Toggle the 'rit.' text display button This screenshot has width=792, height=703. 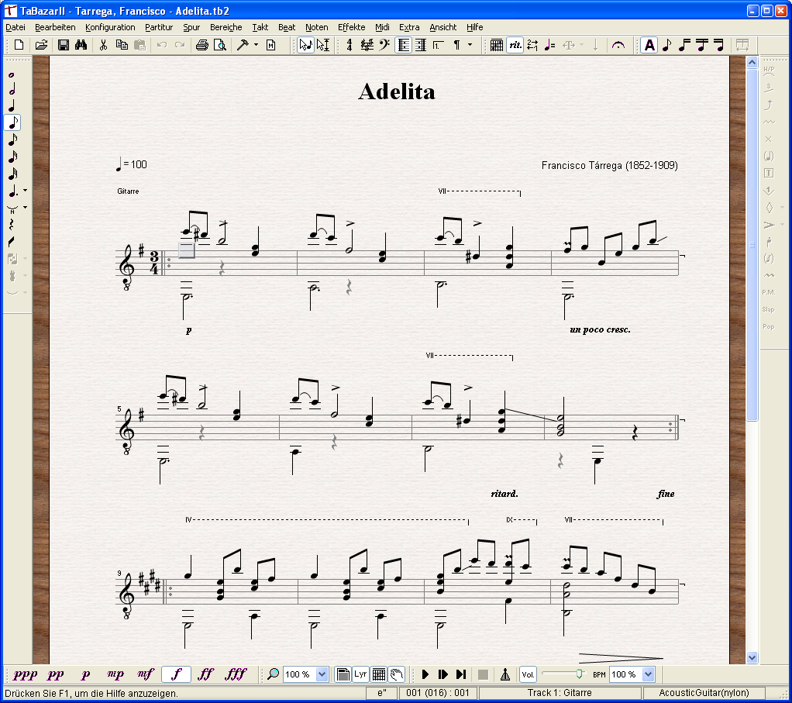pos(515,45)
